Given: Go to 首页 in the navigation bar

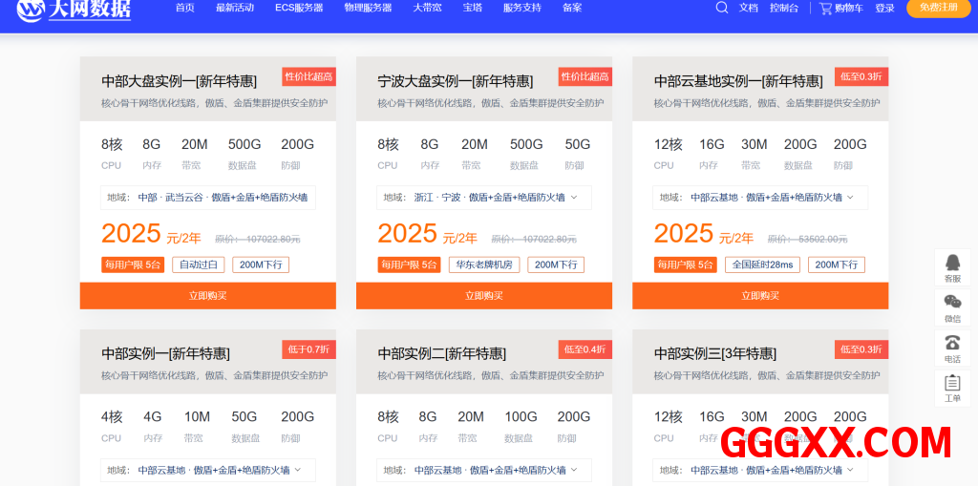Looking at the screenshot, I should coord(184,8).
